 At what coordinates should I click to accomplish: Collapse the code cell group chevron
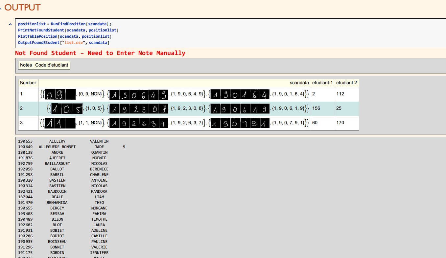coord(10,24)
